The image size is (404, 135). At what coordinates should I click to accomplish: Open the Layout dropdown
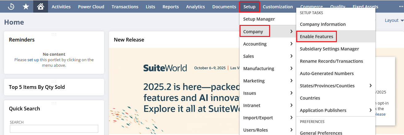[394, 20]
